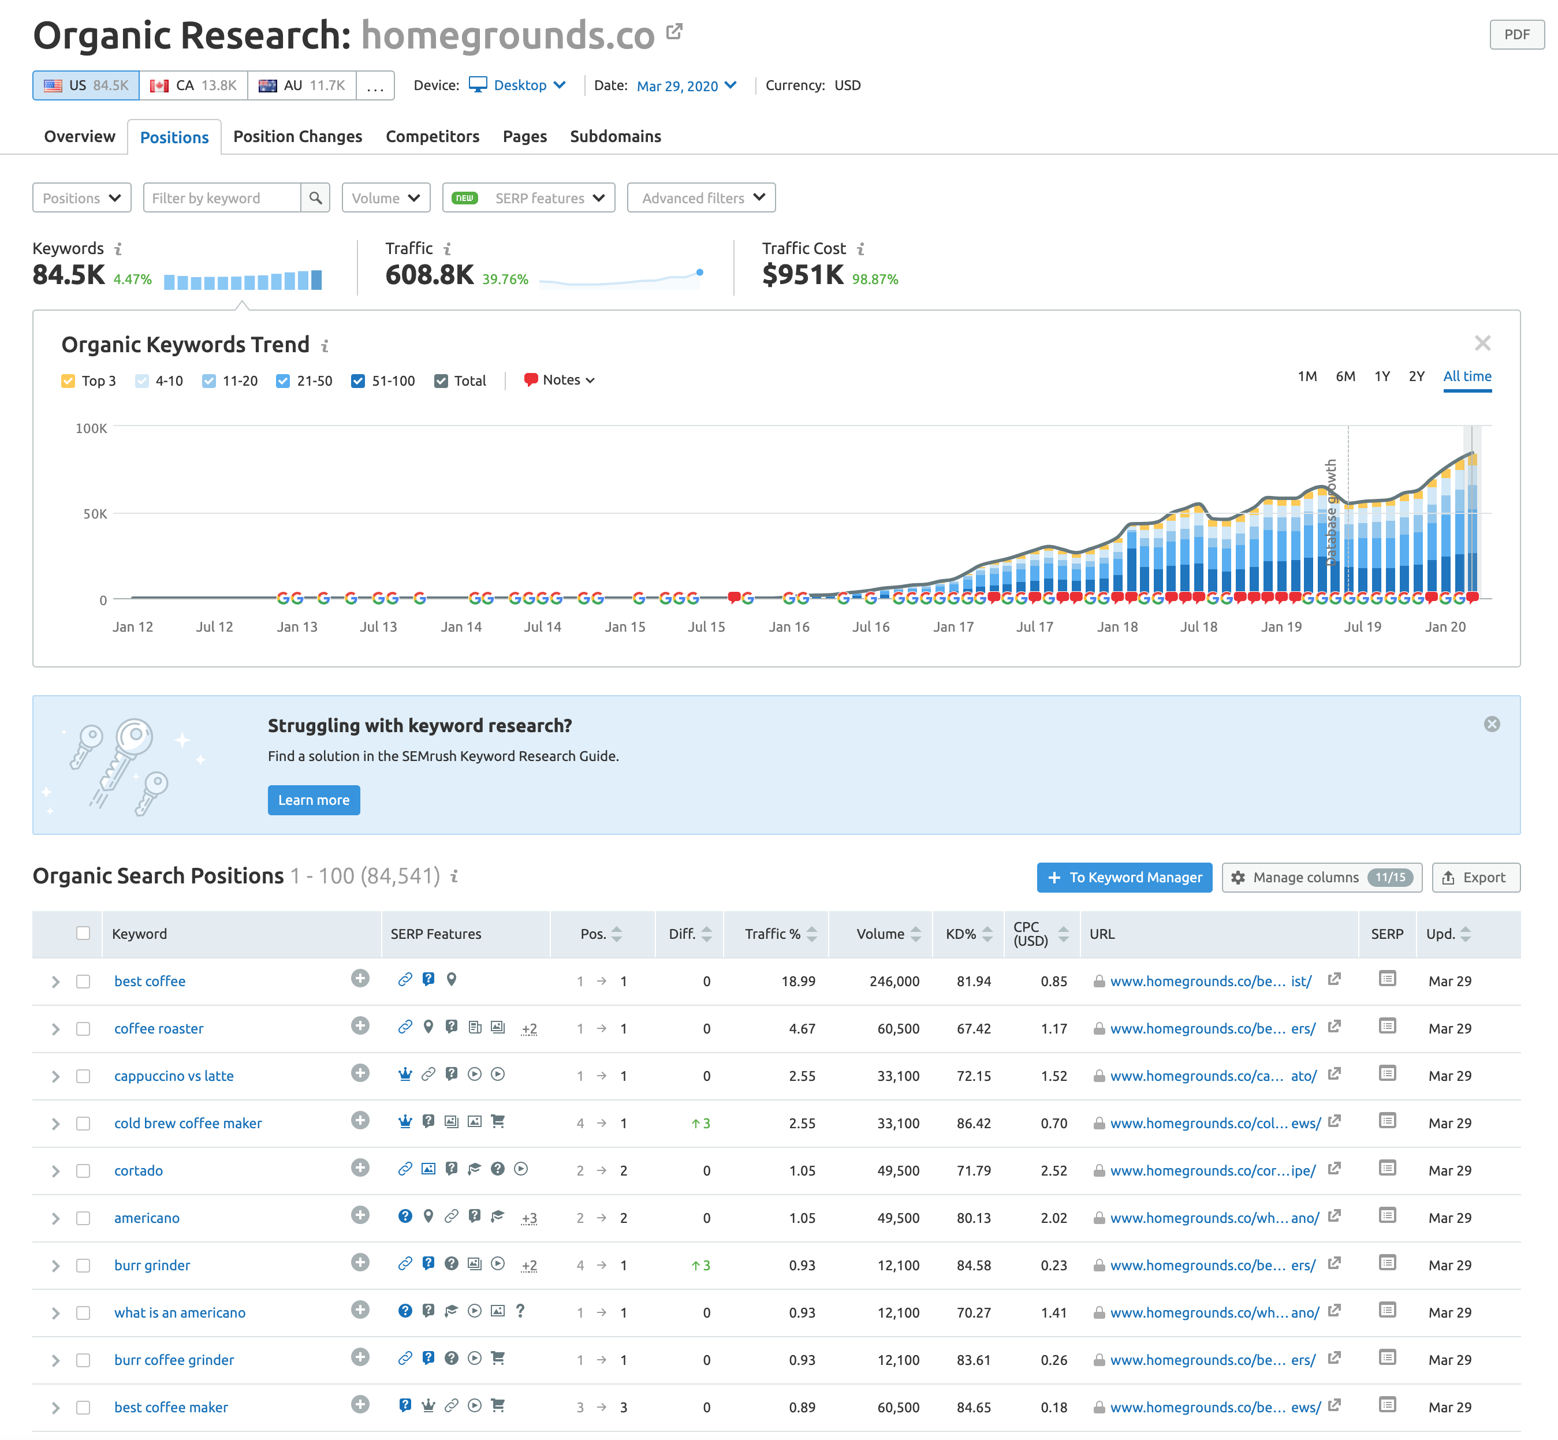Click the plus icon for best coffee
The width and height of the screenshot is (1558, 1440).
(x=359, y=979)
